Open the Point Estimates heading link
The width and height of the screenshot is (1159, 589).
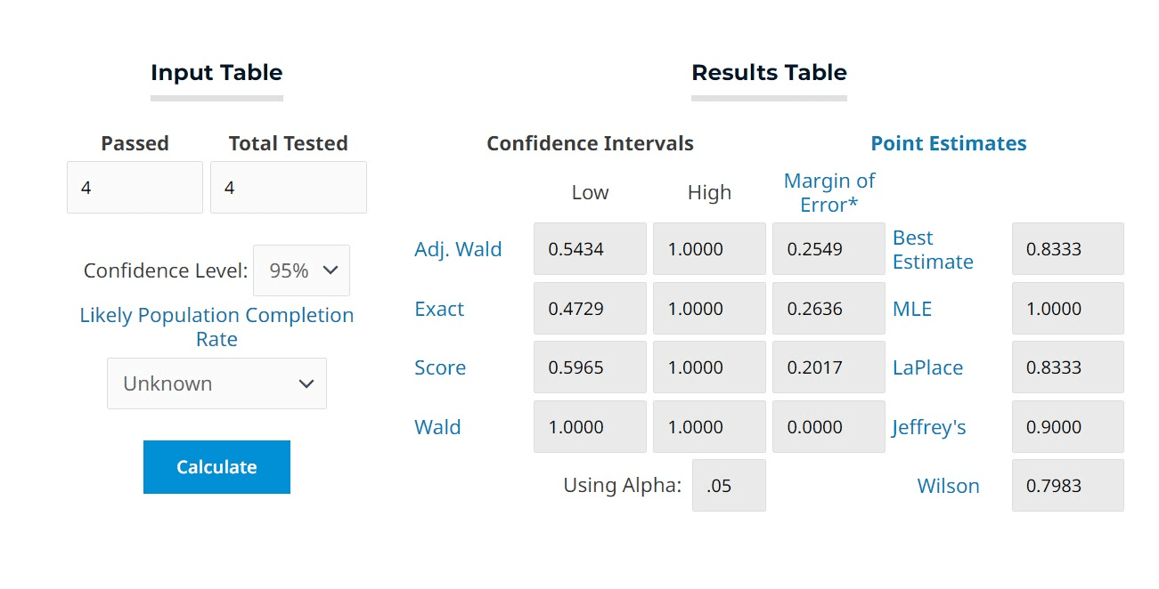point(949,143)
